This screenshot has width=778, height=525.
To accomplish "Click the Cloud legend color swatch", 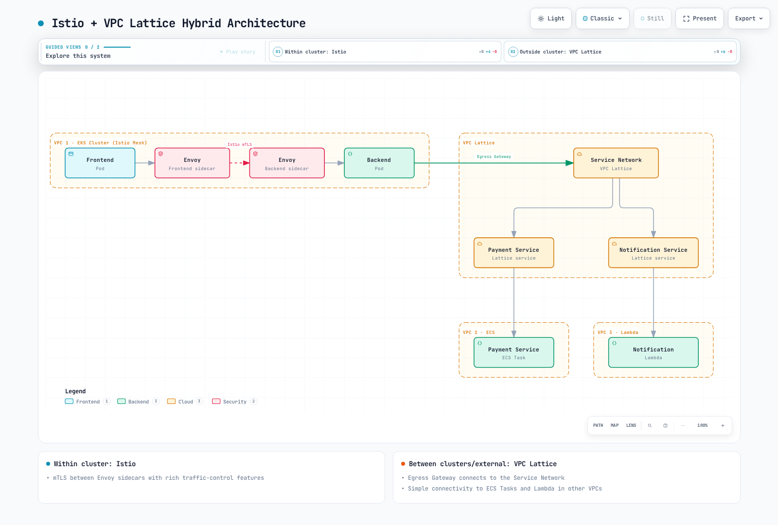I will [x=171, y=402].
